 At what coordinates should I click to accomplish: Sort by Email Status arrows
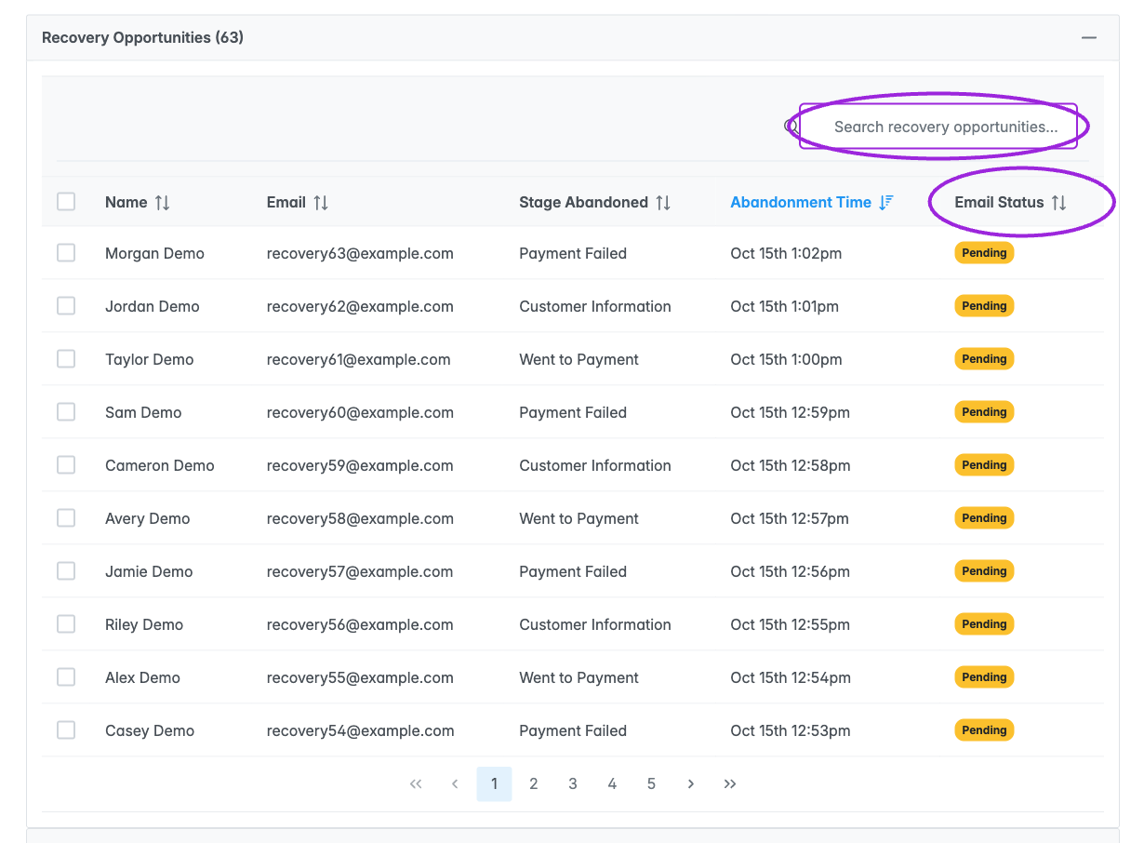(x=1059, y=203)
